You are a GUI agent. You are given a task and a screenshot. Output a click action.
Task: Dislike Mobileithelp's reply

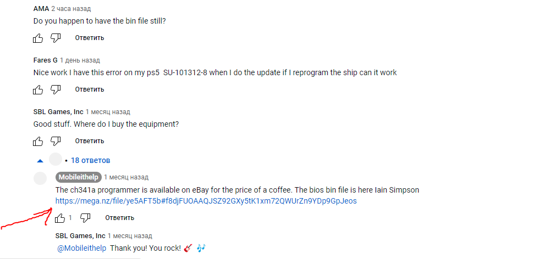coord(85,218)
